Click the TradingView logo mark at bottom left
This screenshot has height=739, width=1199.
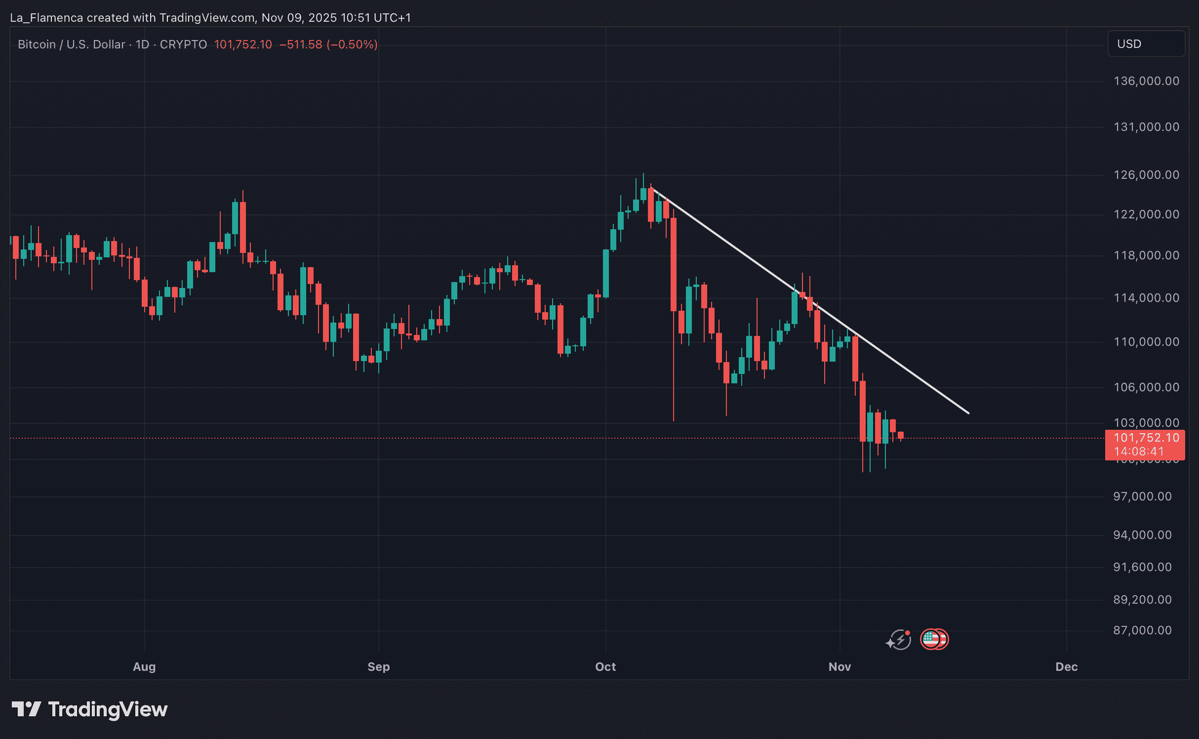26,709
